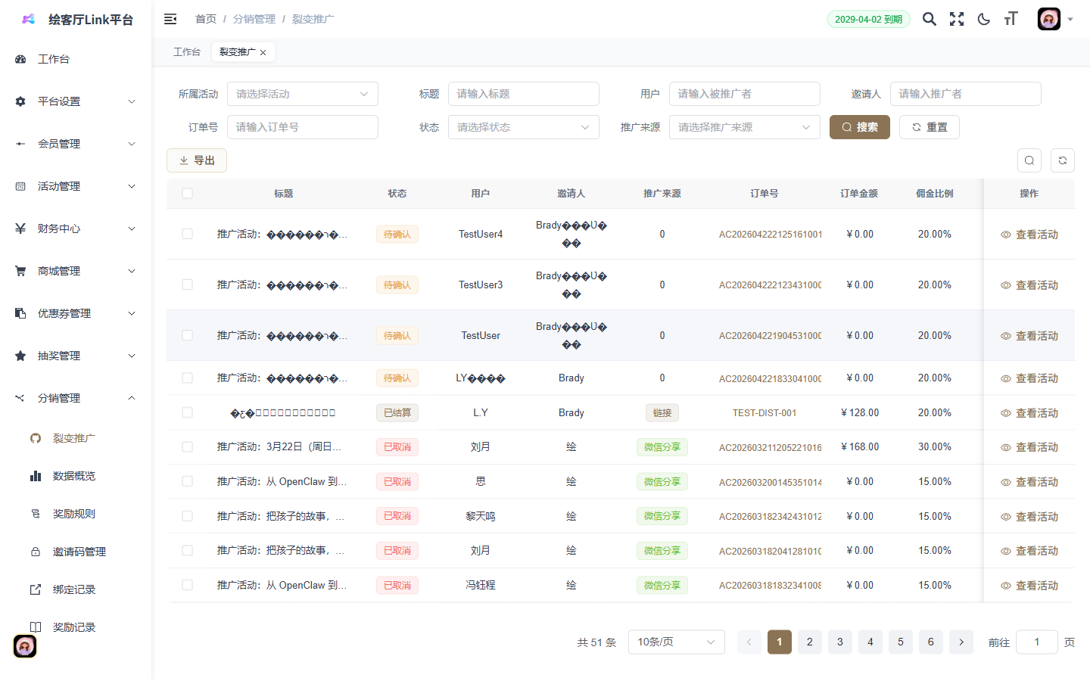Viewport: 1090px width, 681px height.
Task: Open the font size adjustment icon
Action: tap(1011, 19)
